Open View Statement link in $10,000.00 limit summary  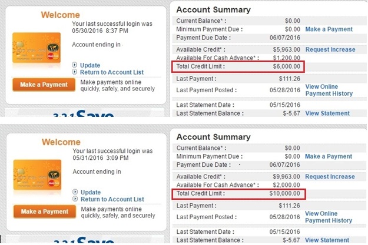[327, 240]
